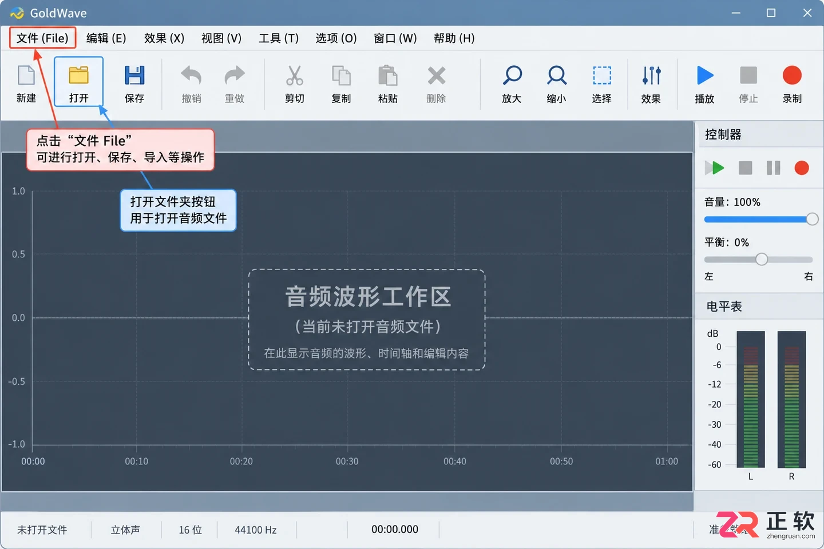Start playback with toolbar 播放 button

point(705,75)
